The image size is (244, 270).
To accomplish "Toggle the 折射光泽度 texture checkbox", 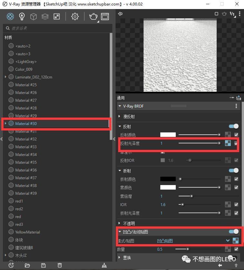I will [x=236, y=213].
